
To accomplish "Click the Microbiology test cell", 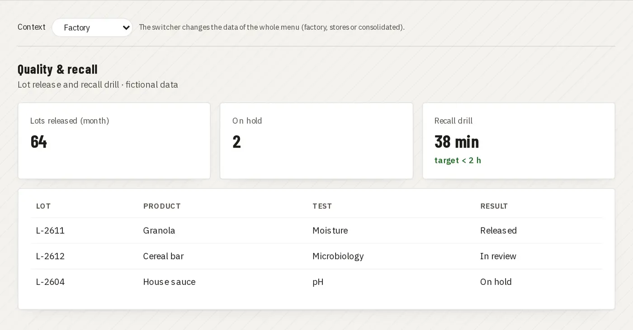I will (338, 256).
